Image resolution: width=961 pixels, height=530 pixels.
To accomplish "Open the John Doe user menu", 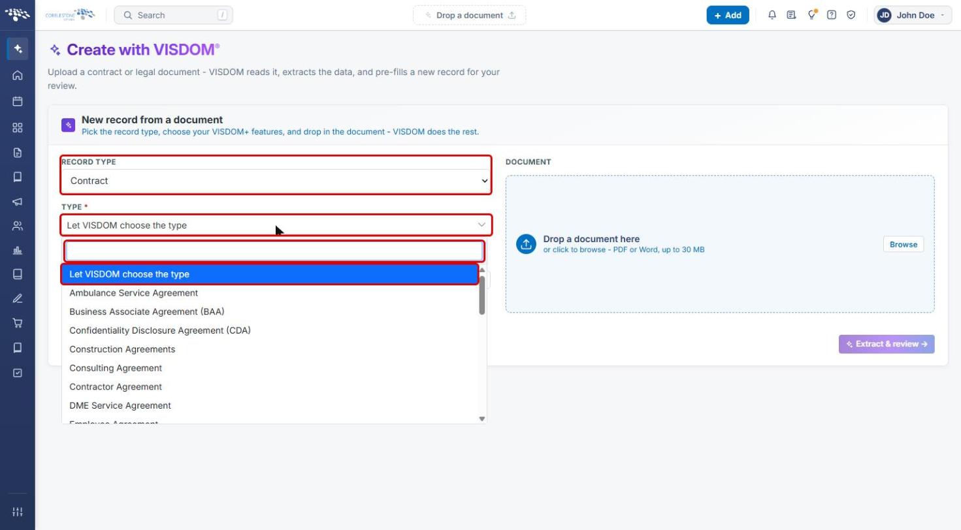I will [x=913, y=15].
